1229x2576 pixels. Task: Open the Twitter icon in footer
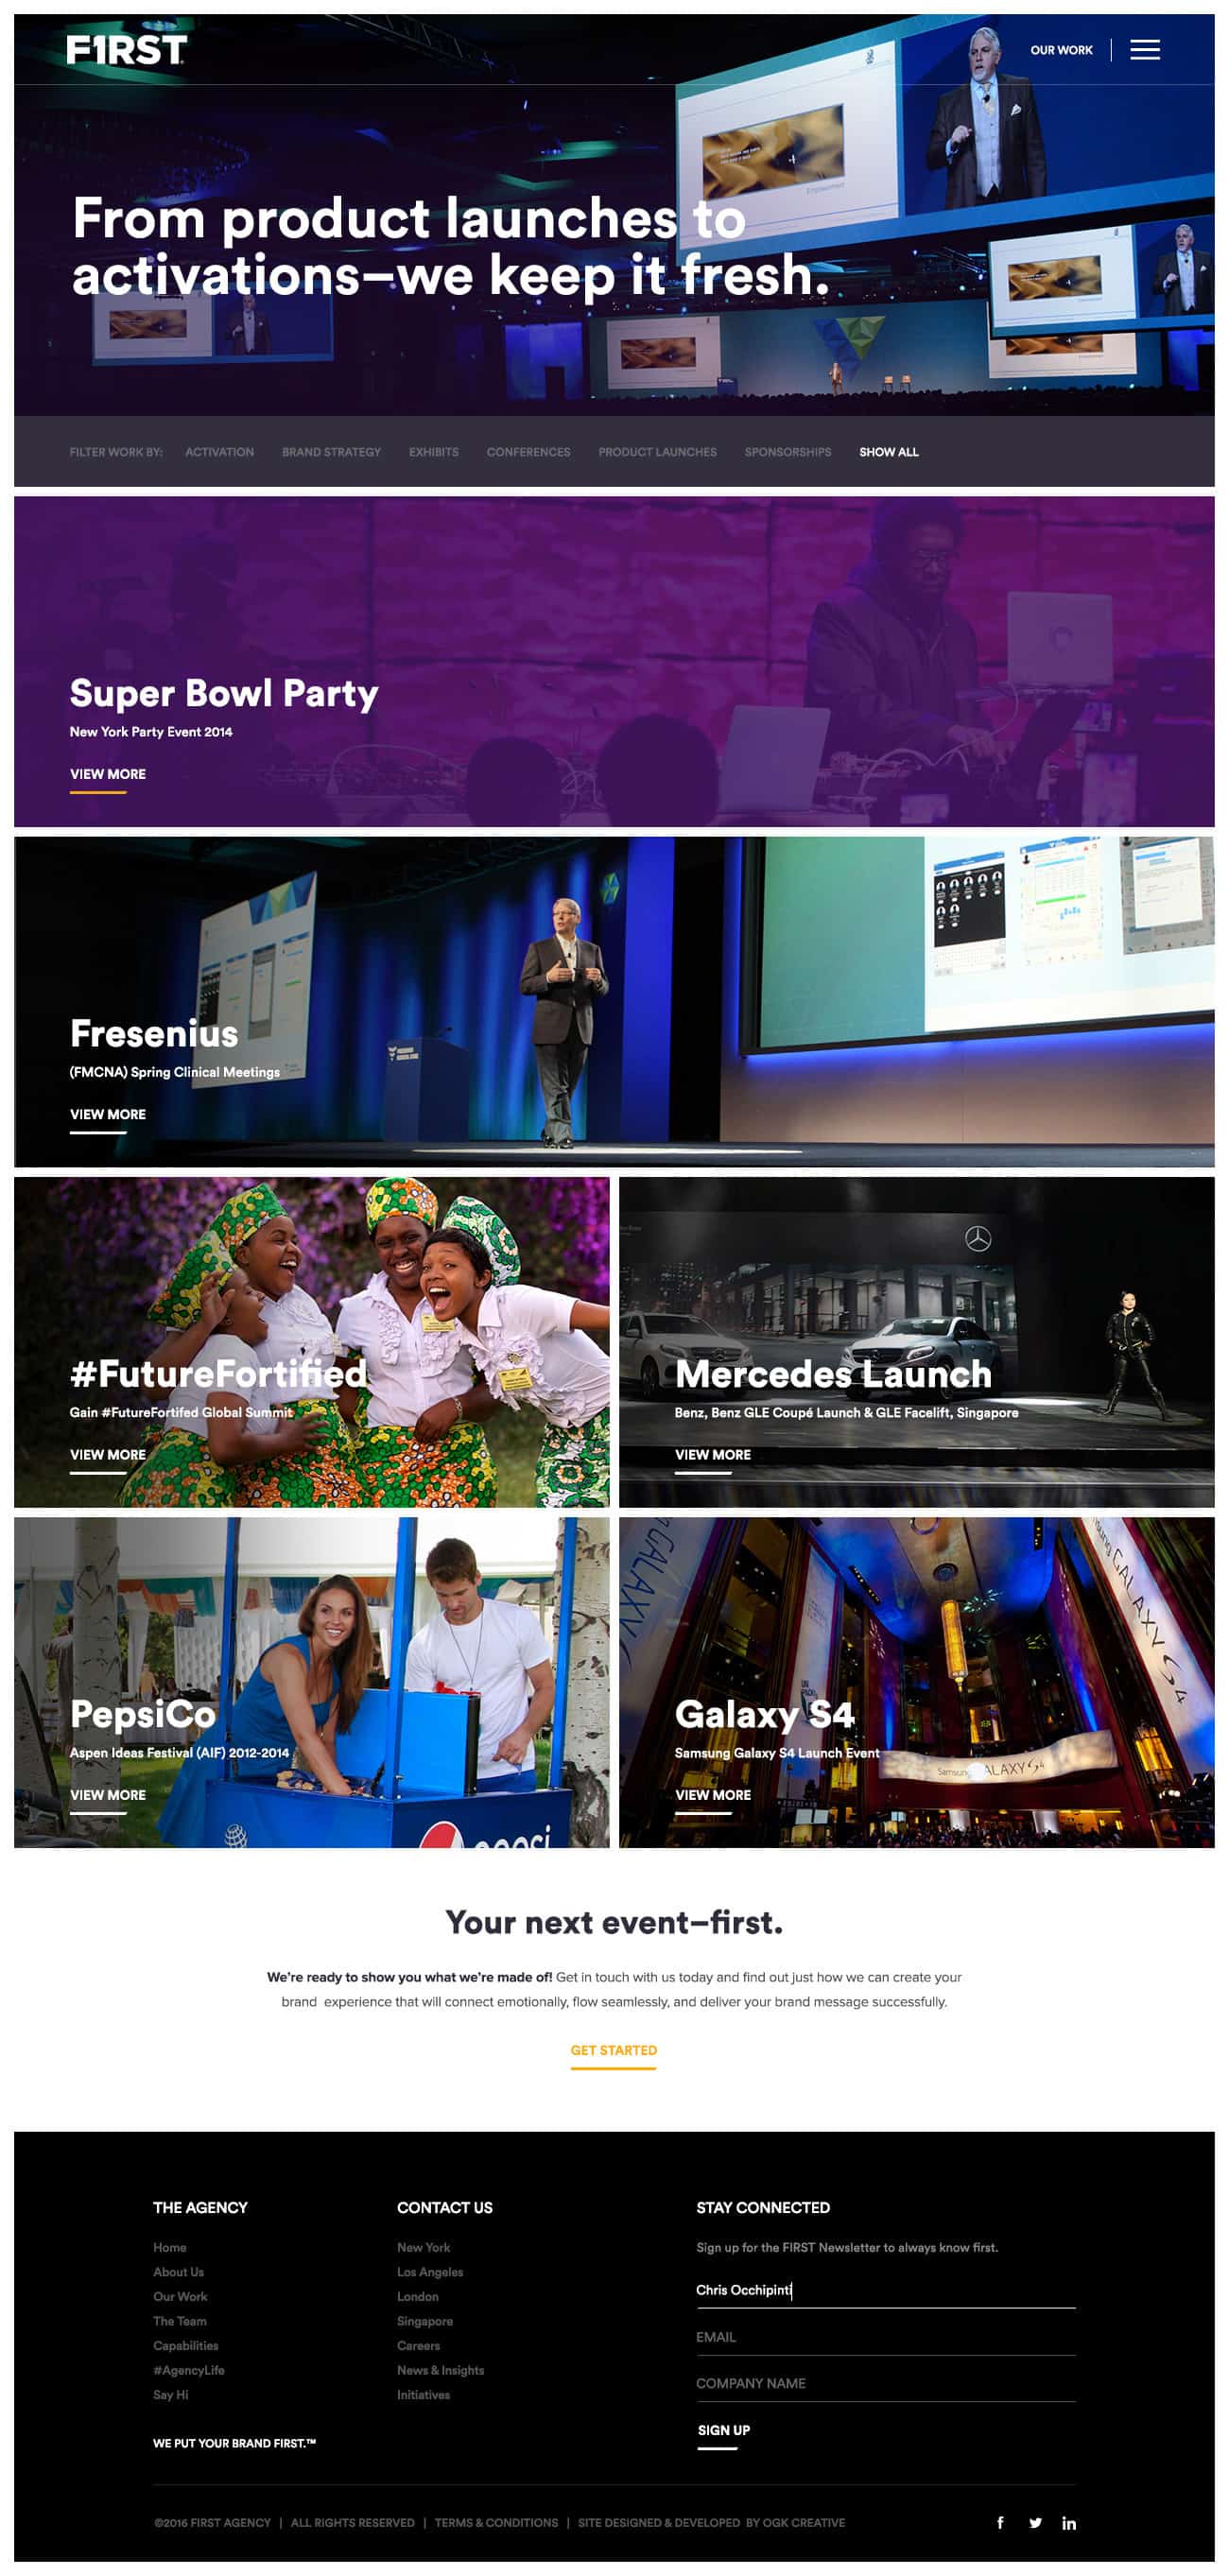point(1035,2522)
